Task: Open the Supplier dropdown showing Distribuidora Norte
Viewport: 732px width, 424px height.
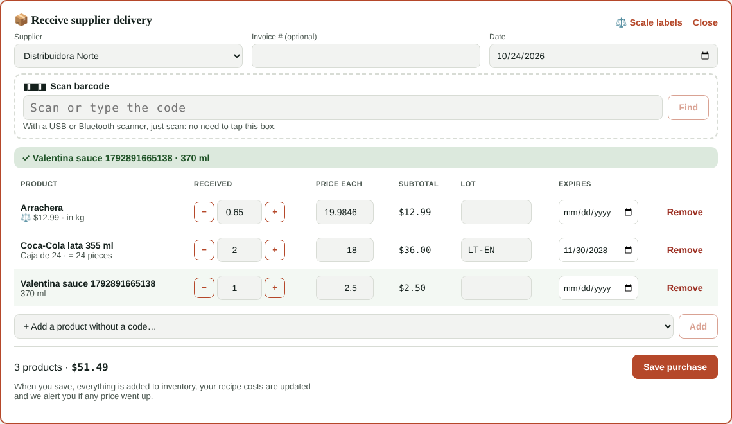Action: (x=128, y=56)
